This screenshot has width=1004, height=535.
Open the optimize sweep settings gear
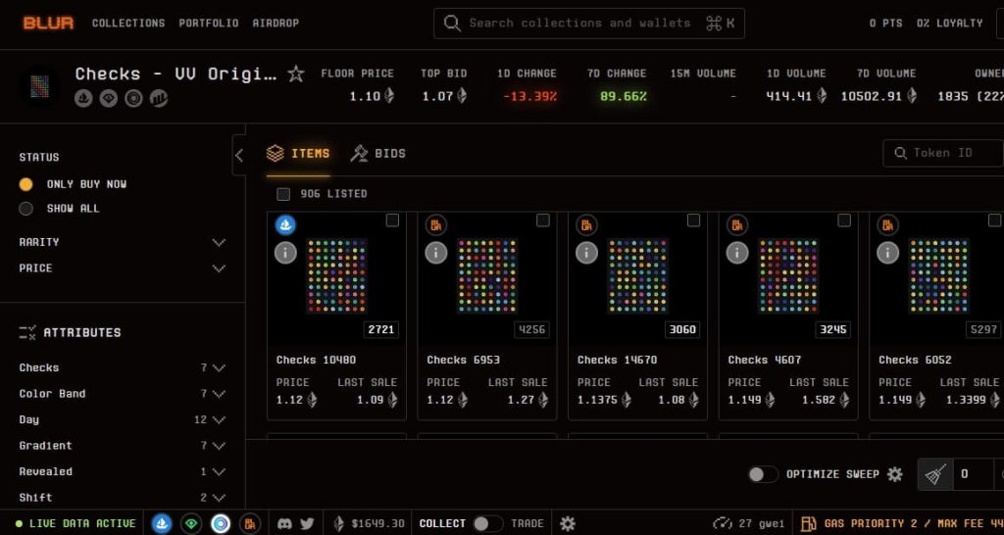(894, 474)
